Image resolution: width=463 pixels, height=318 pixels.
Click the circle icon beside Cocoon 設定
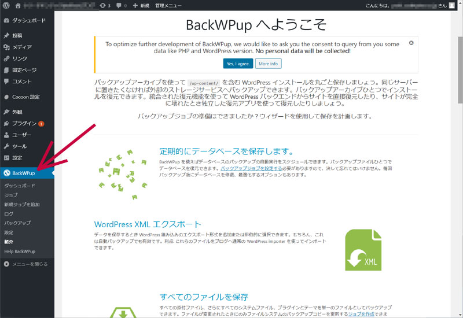click(6, 97)
